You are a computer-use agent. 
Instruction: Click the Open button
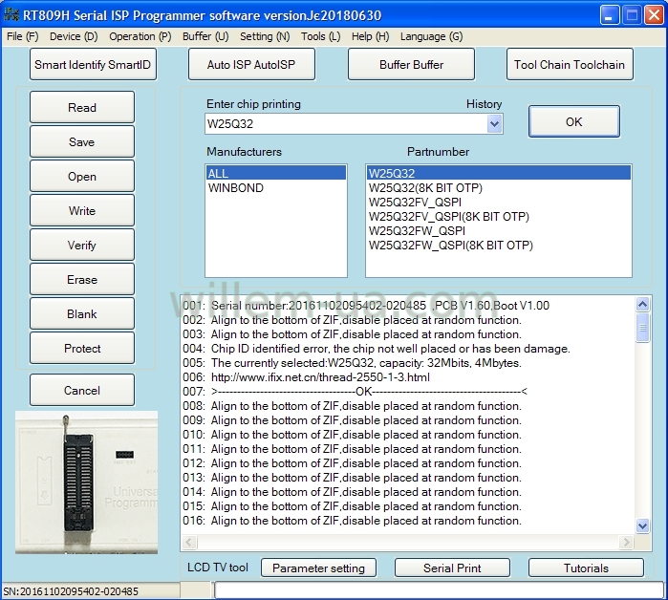(x=82, y=177)
